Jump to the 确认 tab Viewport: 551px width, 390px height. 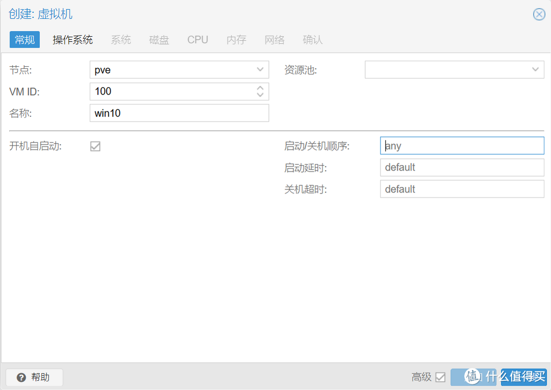pos(313,40)
